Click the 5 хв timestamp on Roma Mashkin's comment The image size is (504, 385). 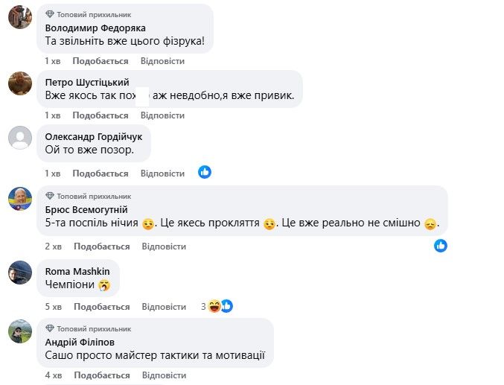click(53, 307)
